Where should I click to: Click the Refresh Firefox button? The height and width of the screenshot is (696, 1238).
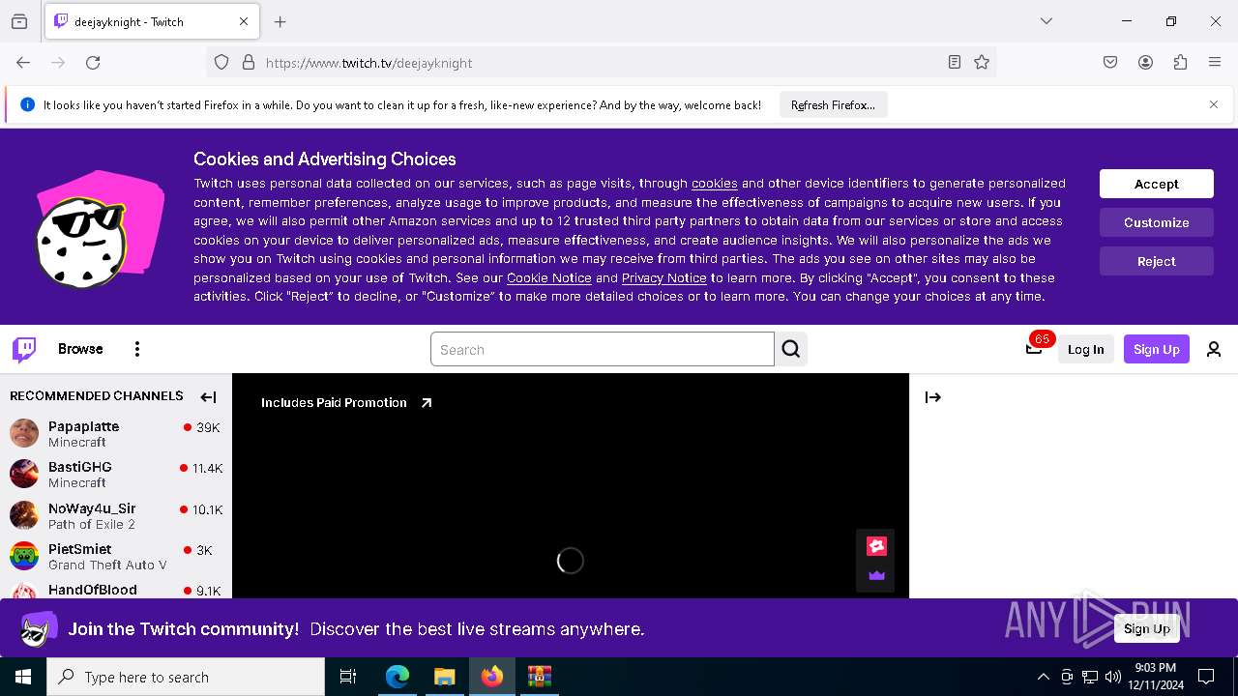coord(833,104)
